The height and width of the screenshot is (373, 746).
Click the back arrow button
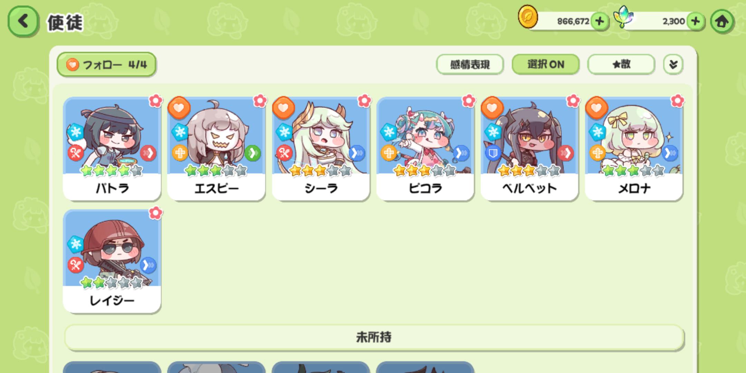click(x=23, y=21)
